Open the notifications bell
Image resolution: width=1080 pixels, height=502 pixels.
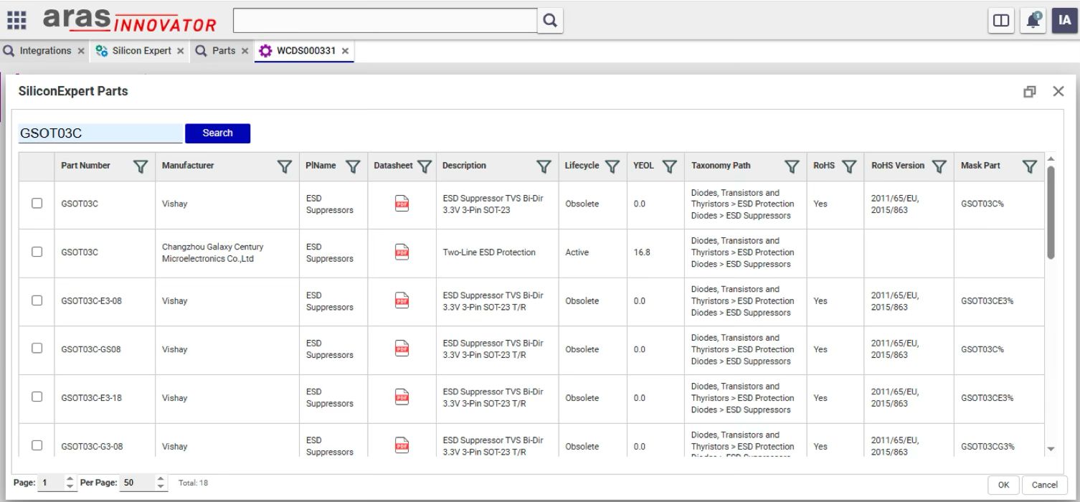[x=1033, y=21]
